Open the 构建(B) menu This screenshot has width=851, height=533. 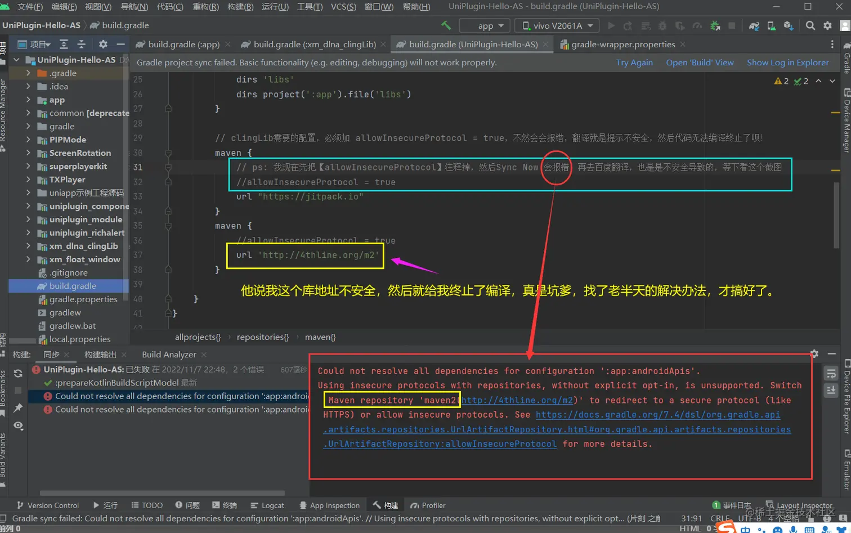pos(240,6)
